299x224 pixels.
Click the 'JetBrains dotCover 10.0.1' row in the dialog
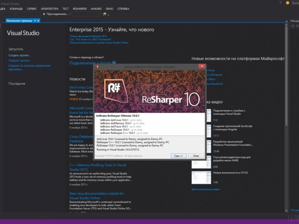tap(121, 120)
